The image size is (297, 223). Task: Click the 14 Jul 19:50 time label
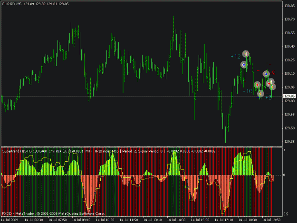coord(271,220)
